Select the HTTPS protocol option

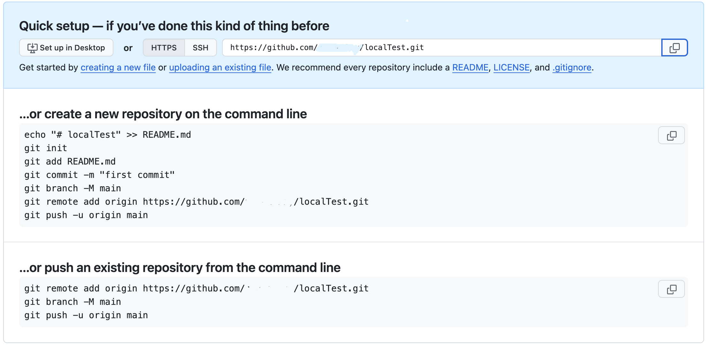click(164, 48)
